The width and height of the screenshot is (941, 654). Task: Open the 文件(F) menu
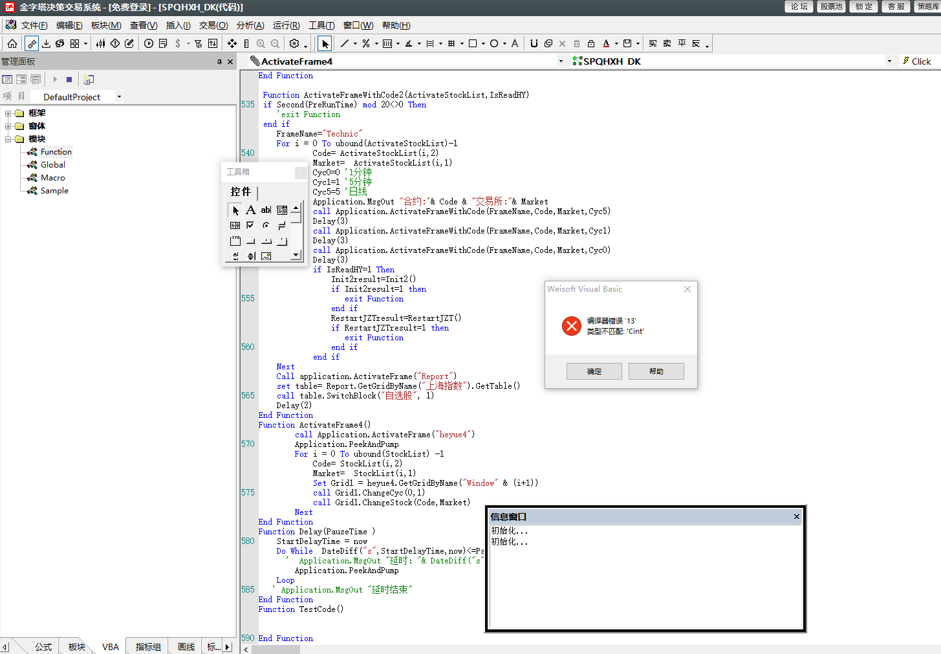point(34,25)
